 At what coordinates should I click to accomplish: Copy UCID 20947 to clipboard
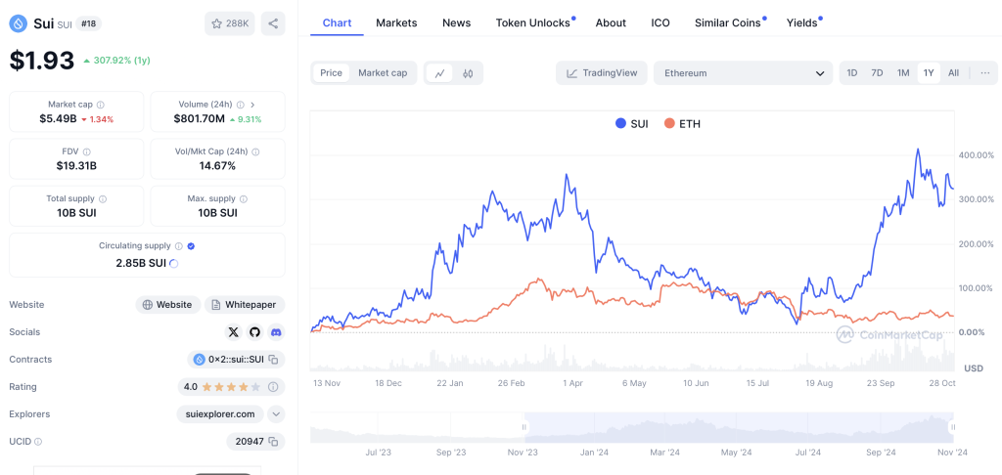coord(273,441)
